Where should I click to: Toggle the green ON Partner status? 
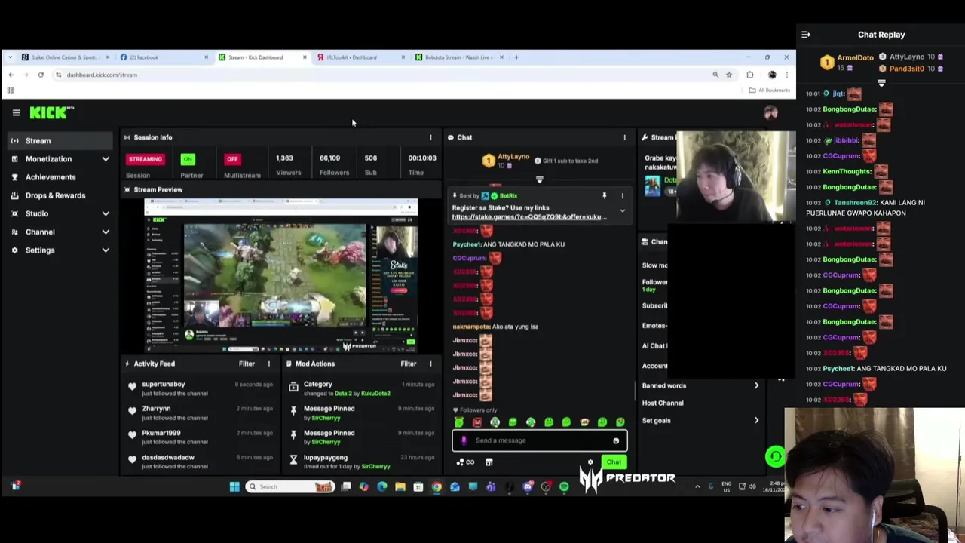coord(188,159)
